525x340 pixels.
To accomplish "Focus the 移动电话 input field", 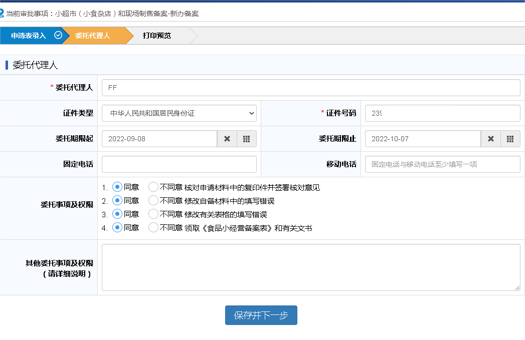I will [x=443, y=164].
